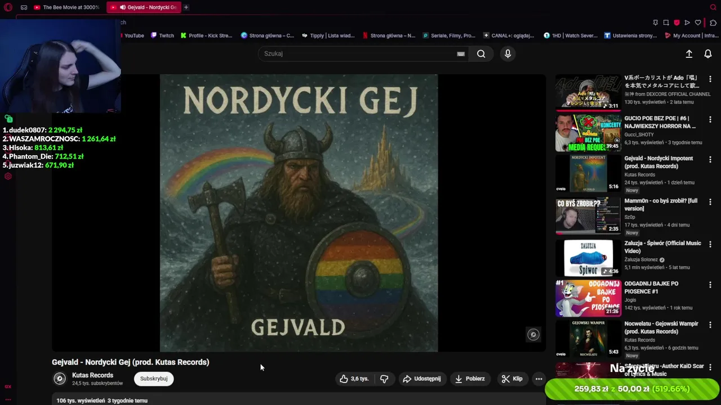Open My Account | Infra... bookmark
The height and width of the screenshot is (405, 721).
[x=691, y=35]
